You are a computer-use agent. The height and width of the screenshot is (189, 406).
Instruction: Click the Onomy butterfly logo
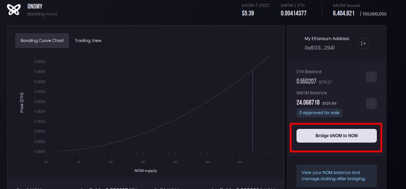(x=13, y=10)
